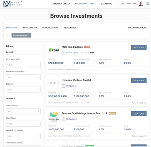
Task: Select the Browse All tab
Action: pyautogui.click(x=12, y=28)
